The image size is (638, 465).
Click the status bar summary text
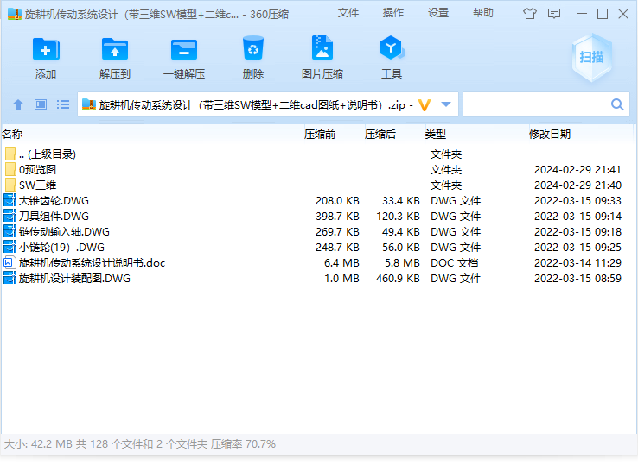(x=139, y=444)
